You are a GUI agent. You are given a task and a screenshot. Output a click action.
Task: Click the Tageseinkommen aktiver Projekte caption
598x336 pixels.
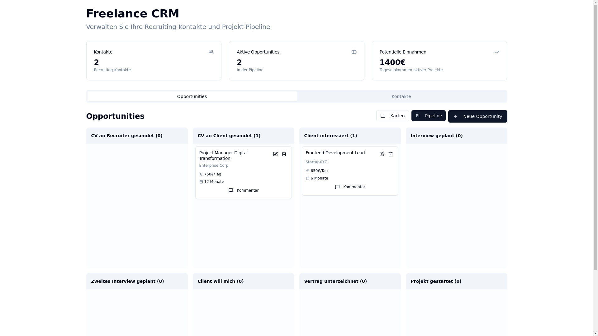point(411,70)
